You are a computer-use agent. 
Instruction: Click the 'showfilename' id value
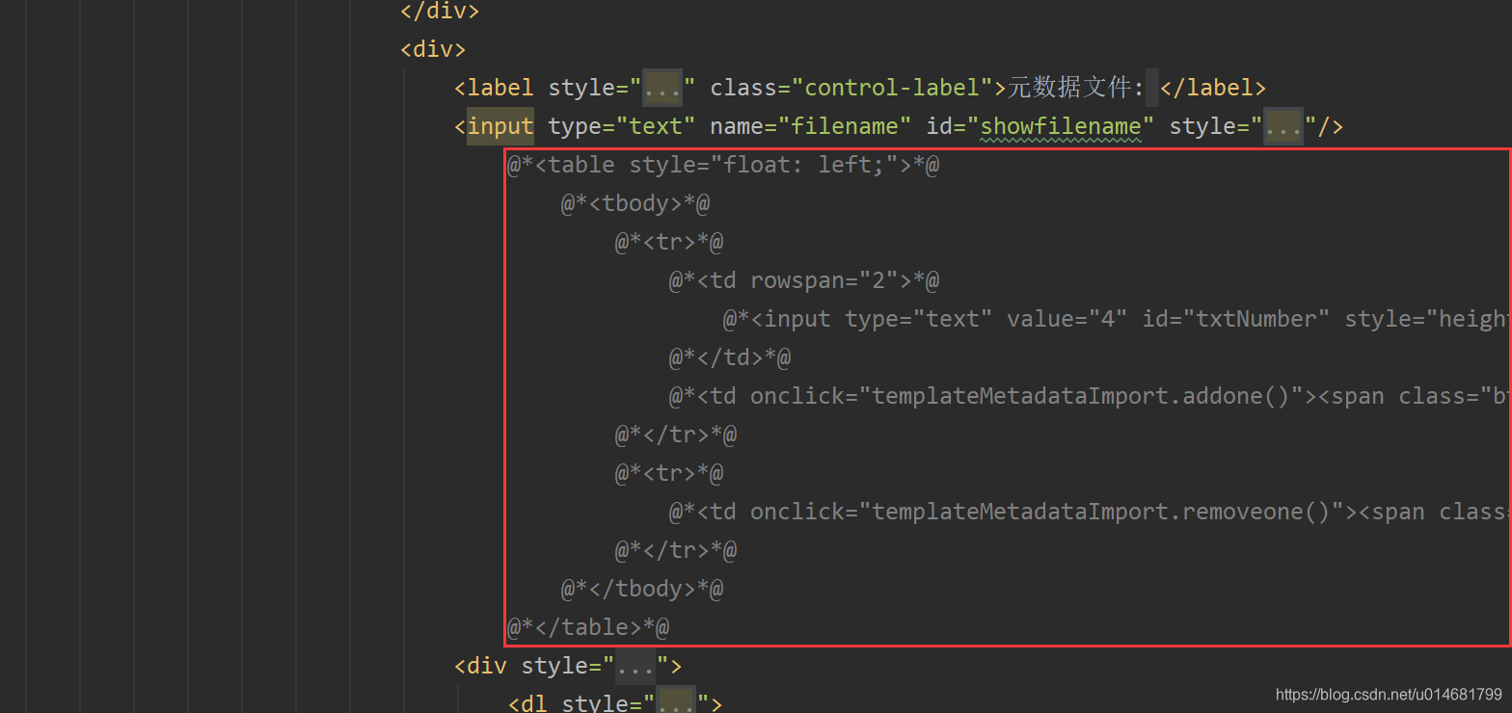click(x=1061, y=126)
